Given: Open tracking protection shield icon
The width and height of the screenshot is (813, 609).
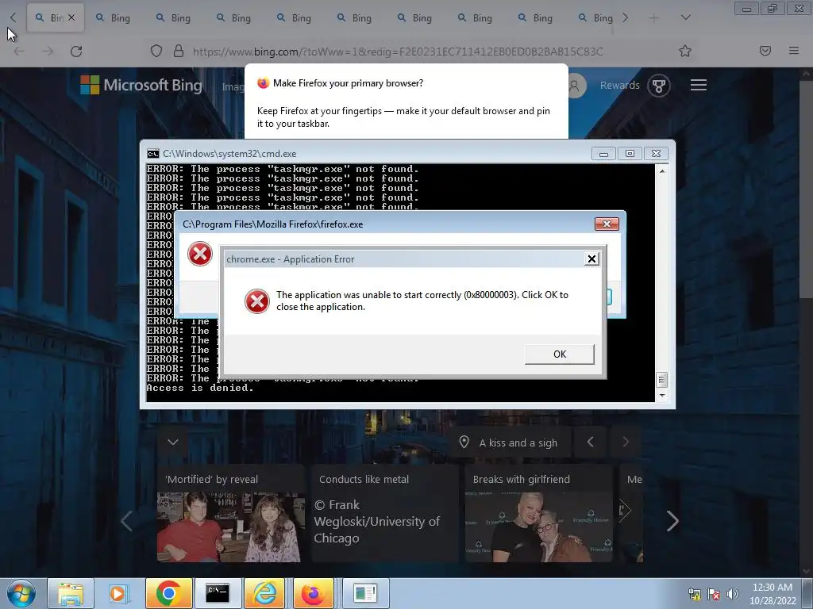Looking at the screenshot, I should 156,52.
